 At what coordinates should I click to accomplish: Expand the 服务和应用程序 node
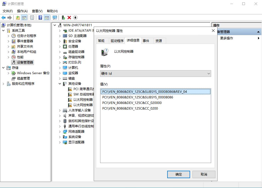[3, 84]
